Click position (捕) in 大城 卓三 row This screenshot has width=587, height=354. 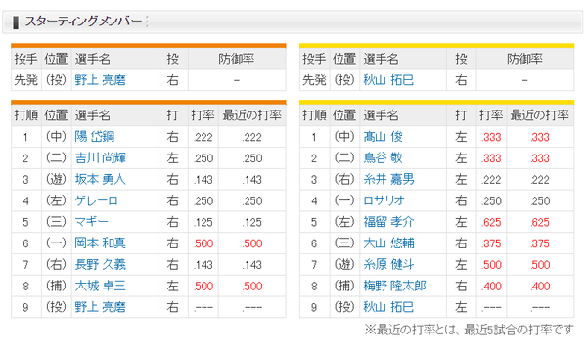tap(56, 286)
